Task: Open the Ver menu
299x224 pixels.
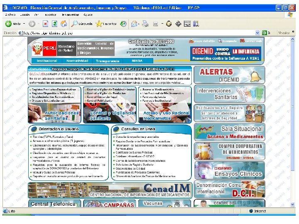Action: pyautogui.click(x=37, y=15)
